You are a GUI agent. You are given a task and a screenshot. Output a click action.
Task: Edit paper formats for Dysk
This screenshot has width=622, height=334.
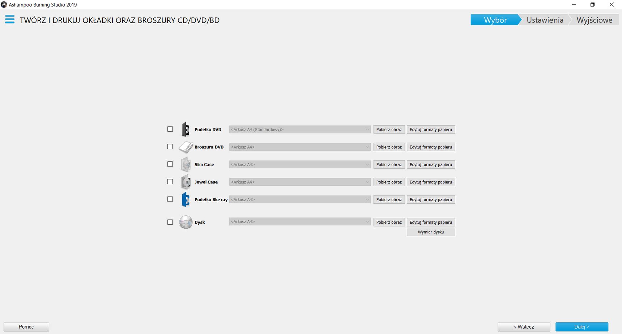pos(431,222)
